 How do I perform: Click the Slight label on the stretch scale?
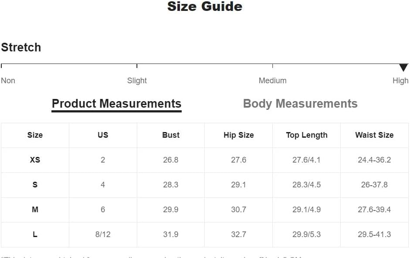click(137, 81)
